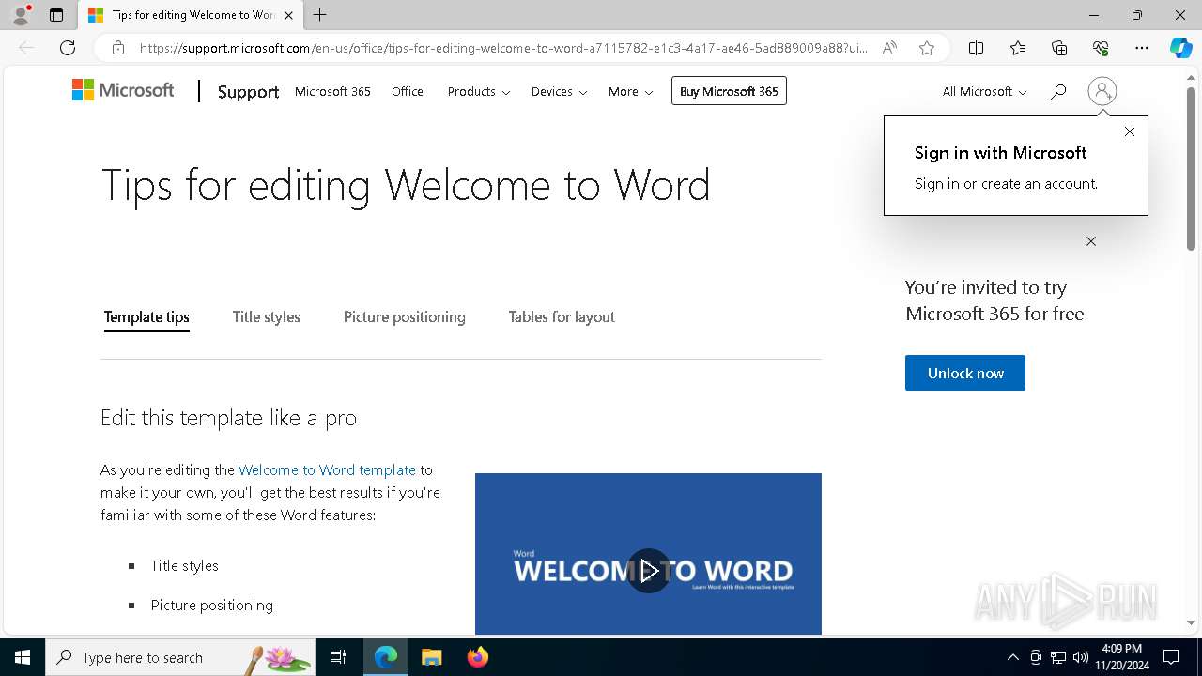This screenshot has width=1202, height=676.
Task: Click the Windows taskbar search box
Action: click(180, 657)
